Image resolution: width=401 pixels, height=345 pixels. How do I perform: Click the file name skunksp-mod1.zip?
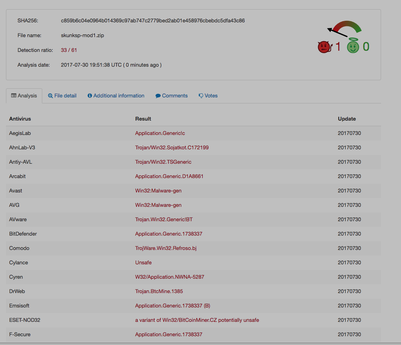(x=82, y=35)
